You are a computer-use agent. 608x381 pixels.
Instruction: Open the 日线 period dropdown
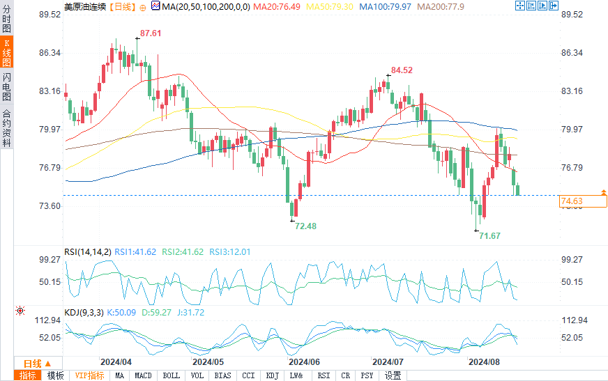point(38,364)
